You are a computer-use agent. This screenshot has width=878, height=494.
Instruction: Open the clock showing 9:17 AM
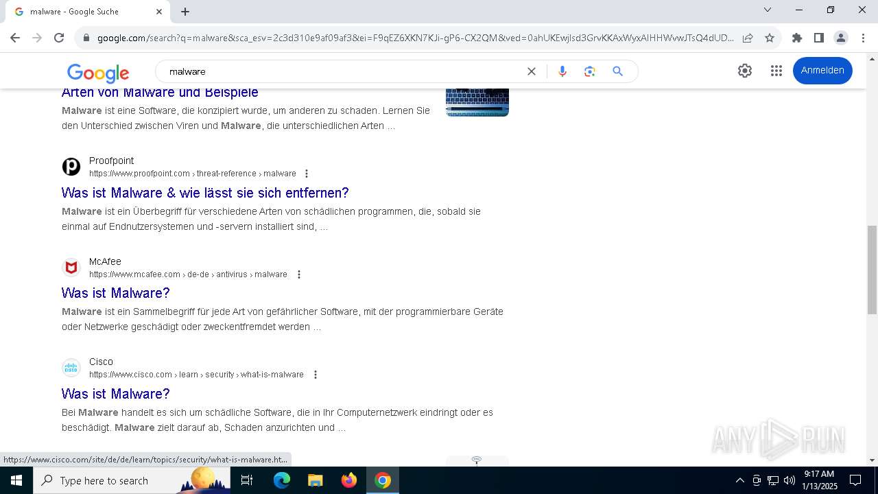pyautogui.click(x=819, y=480)
